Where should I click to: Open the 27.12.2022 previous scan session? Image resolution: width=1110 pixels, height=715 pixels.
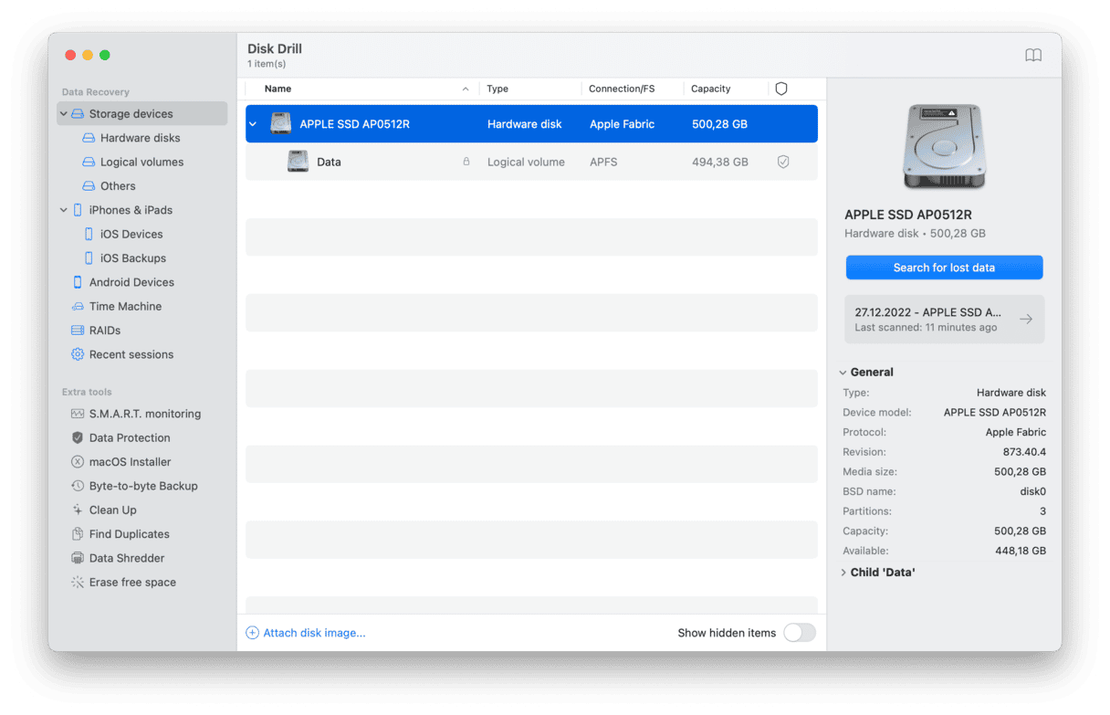point(944,320)
